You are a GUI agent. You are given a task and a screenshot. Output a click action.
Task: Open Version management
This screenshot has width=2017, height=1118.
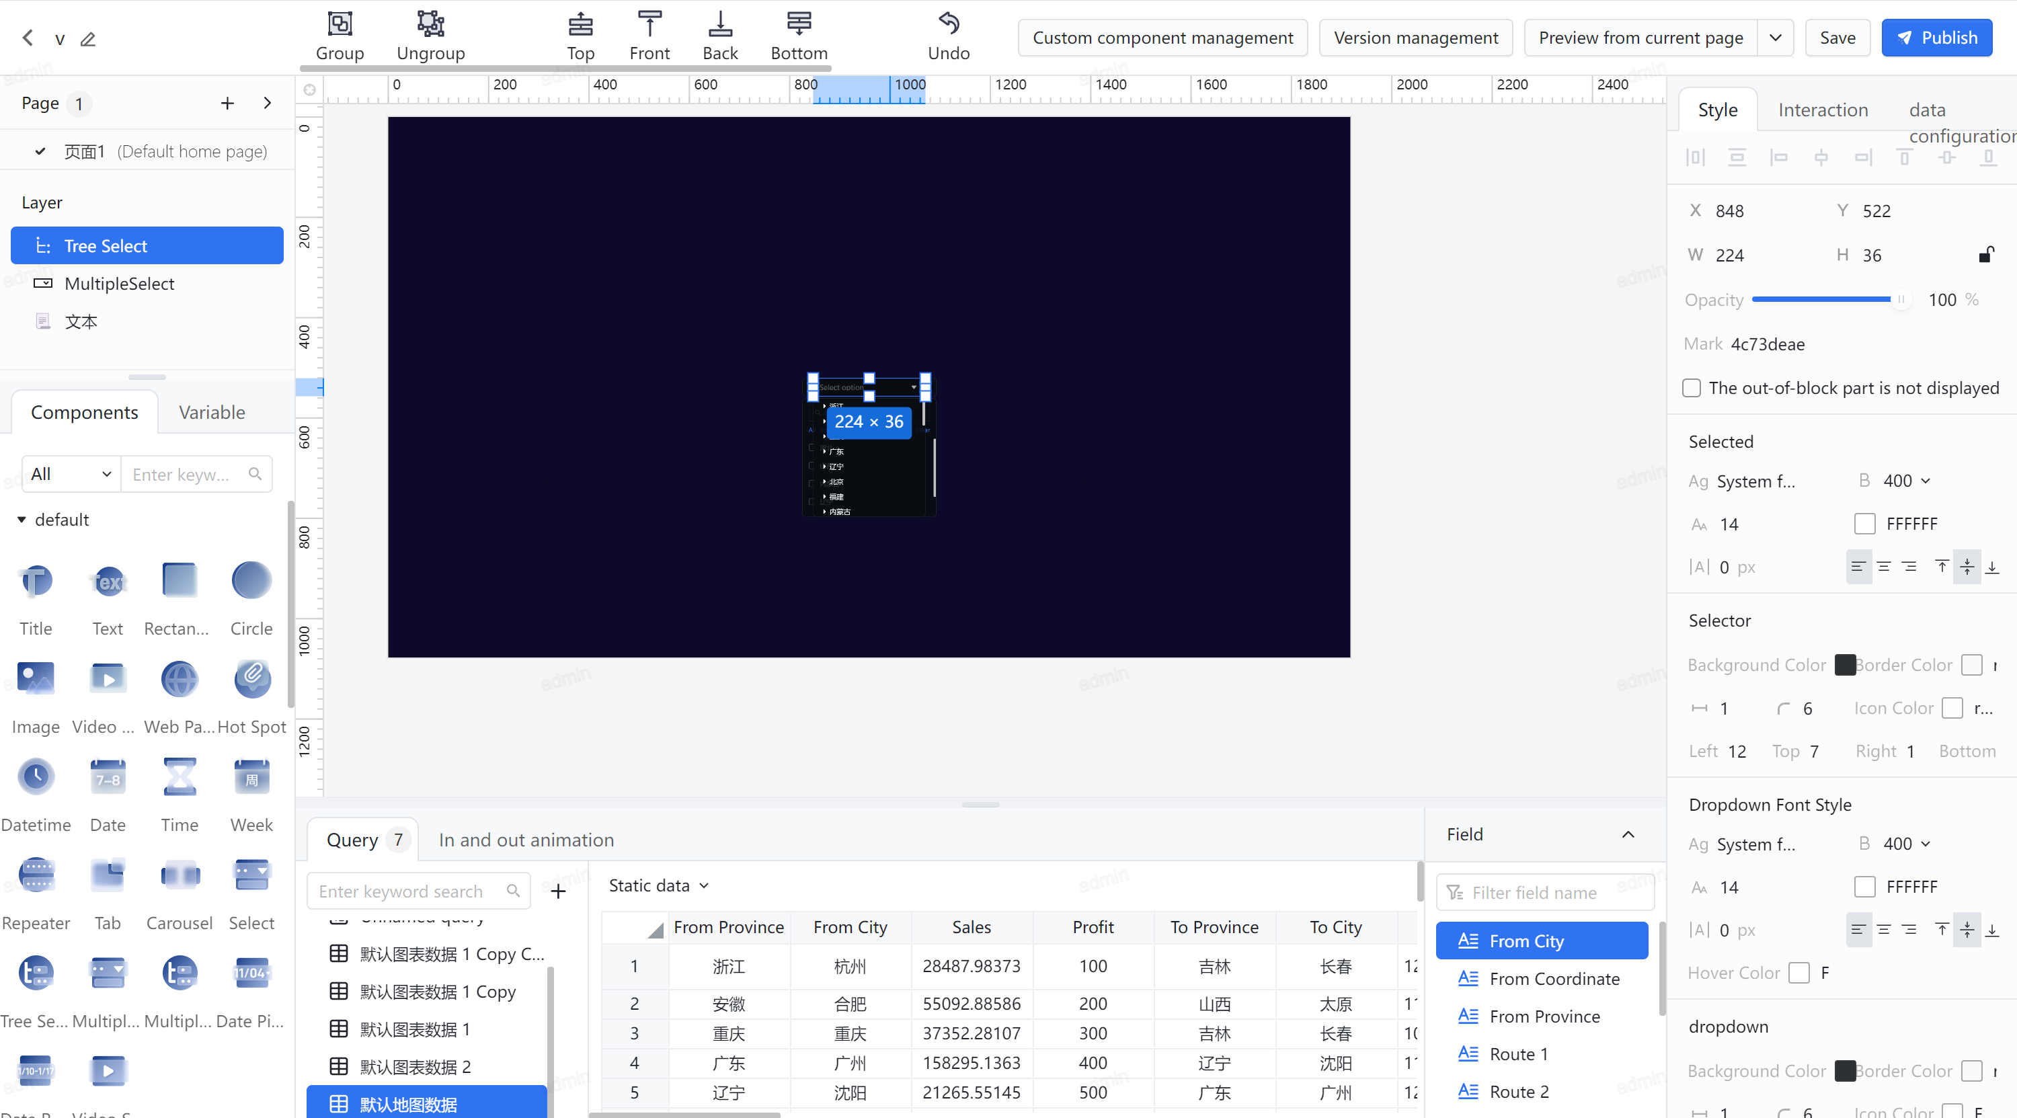point(1416,38)
